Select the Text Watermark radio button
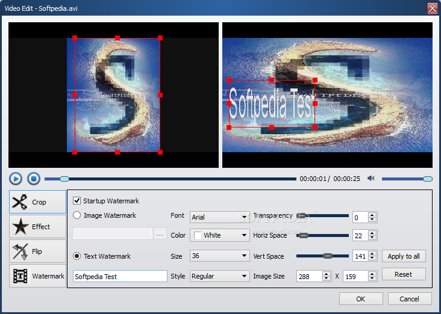Screen dimensions: 441x314 tap(77, 256)
